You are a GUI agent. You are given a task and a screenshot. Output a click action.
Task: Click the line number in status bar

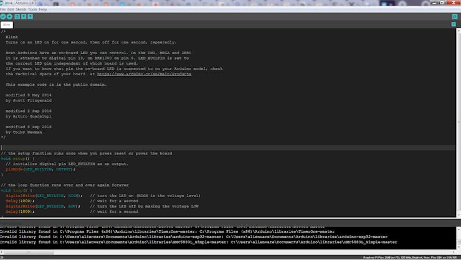coord(2,258)
